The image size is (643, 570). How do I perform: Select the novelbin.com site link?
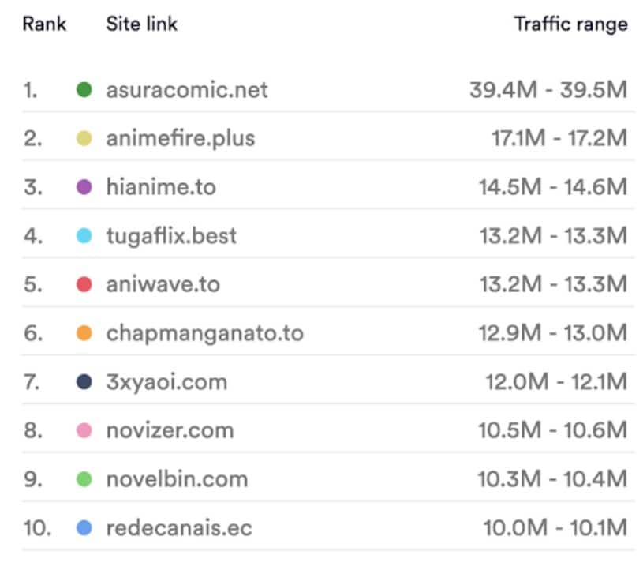178,479
